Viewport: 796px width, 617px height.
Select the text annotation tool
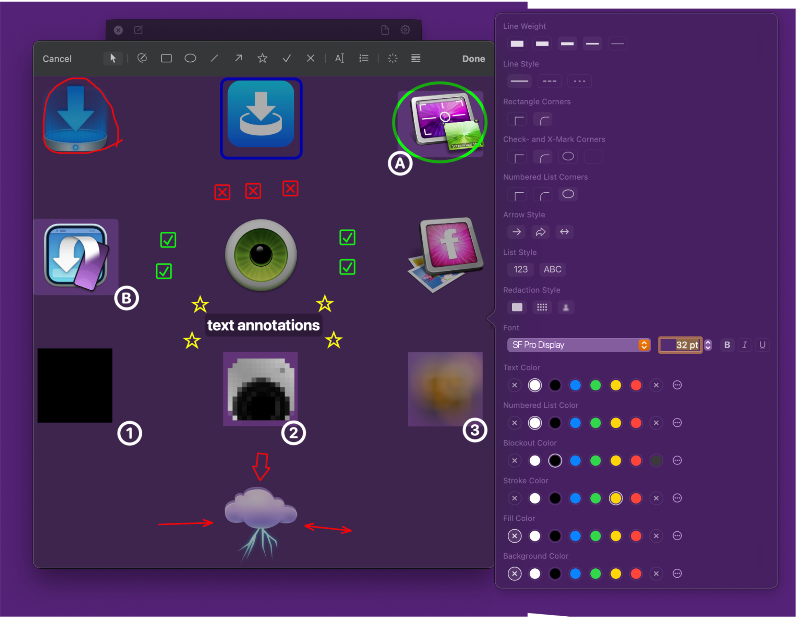(x=339, y=58)
